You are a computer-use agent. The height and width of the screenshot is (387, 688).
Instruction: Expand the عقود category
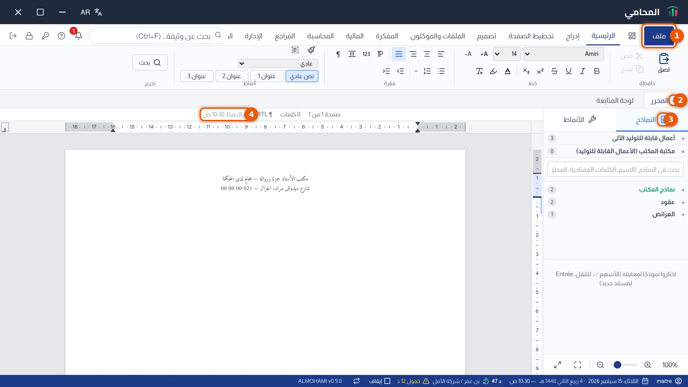pos(616,202)
